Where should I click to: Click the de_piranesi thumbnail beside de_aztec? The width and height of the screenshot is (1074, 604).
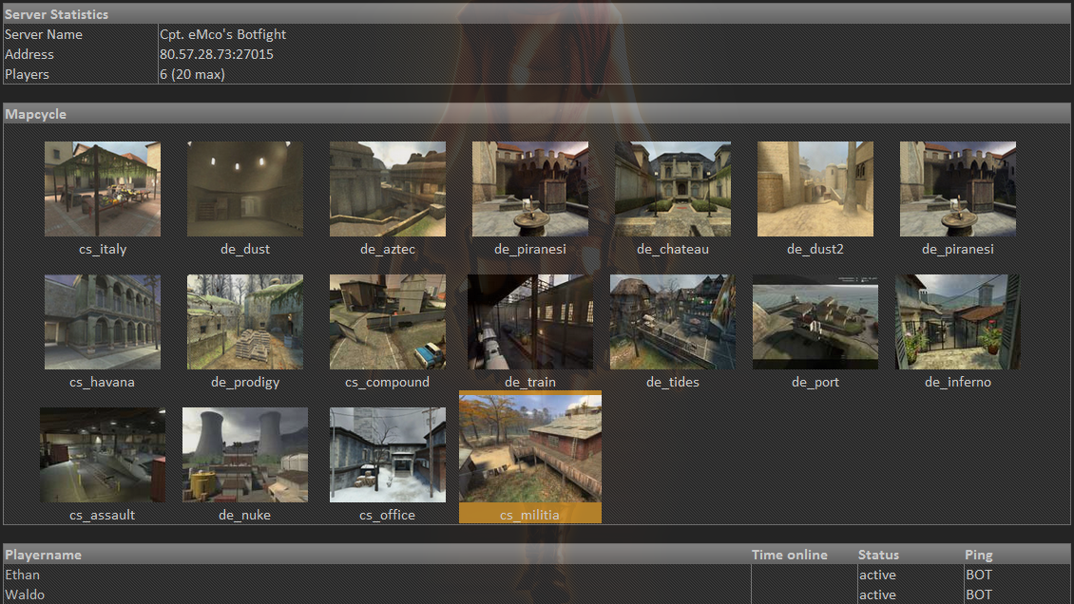pos(530,189)
